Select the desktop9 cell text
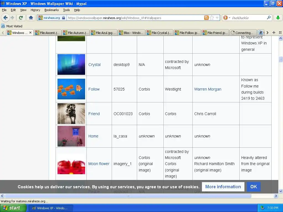Screen dimensions: 283x212 tap(122, 65)
